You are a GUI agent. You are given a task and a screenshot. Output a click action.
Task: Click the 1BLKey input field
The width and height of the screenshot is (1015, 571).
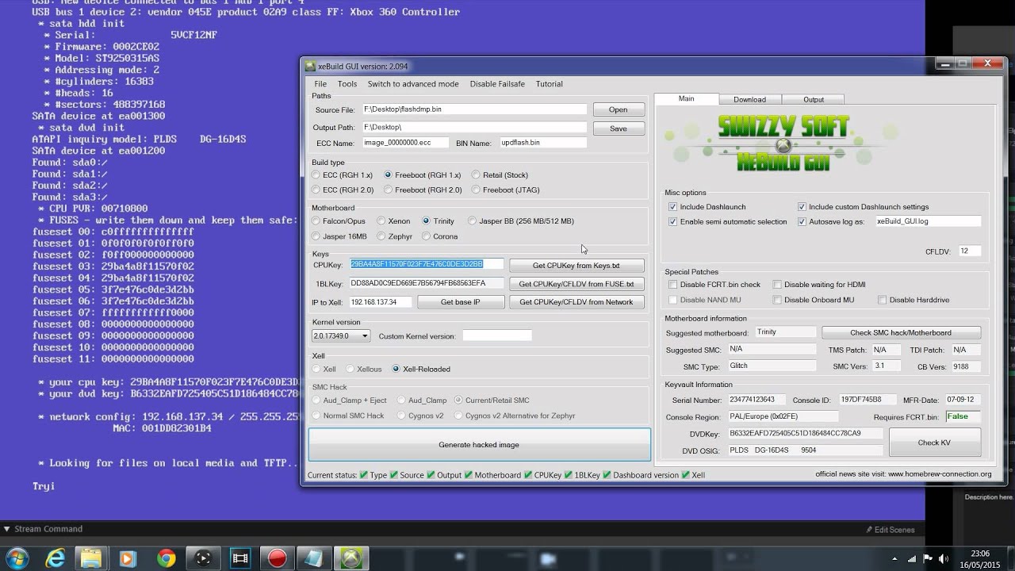pyautogui.click(x=427, y=283)
